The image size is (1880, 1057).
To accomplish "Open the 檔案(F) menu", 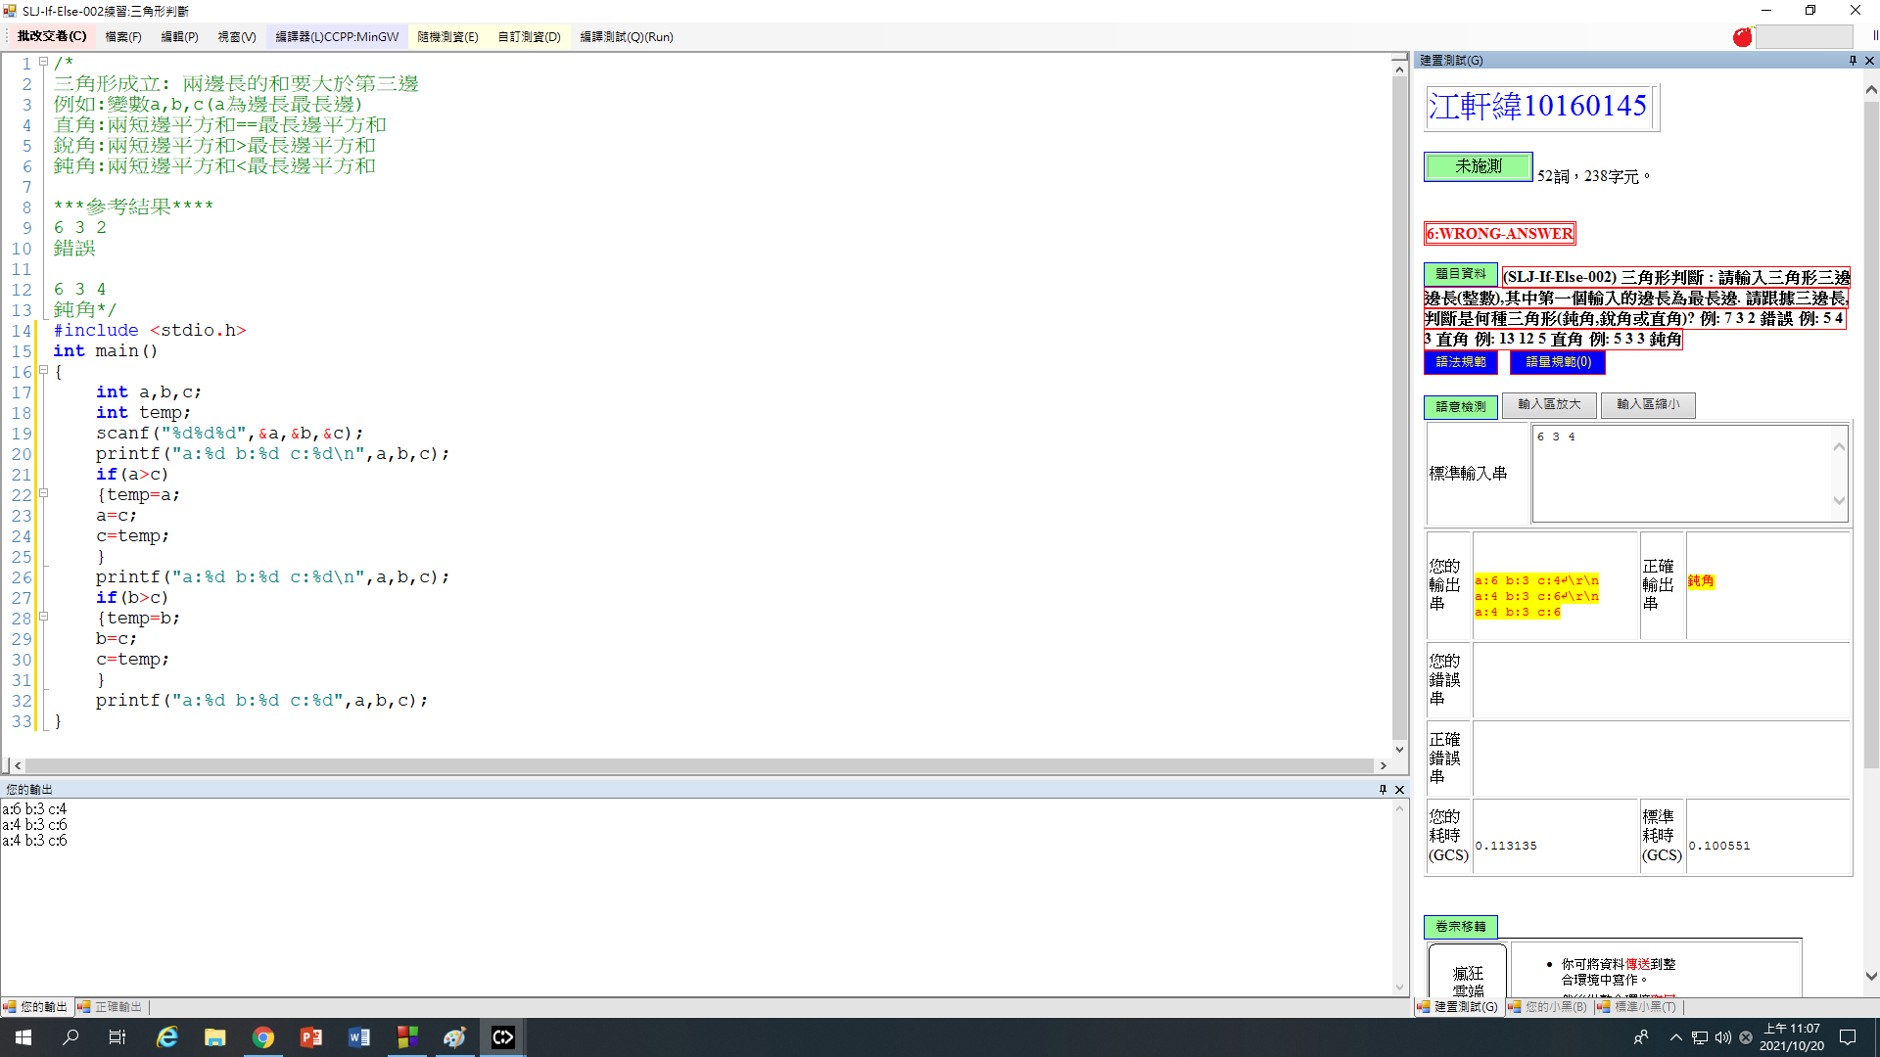I will coord(122,36).
